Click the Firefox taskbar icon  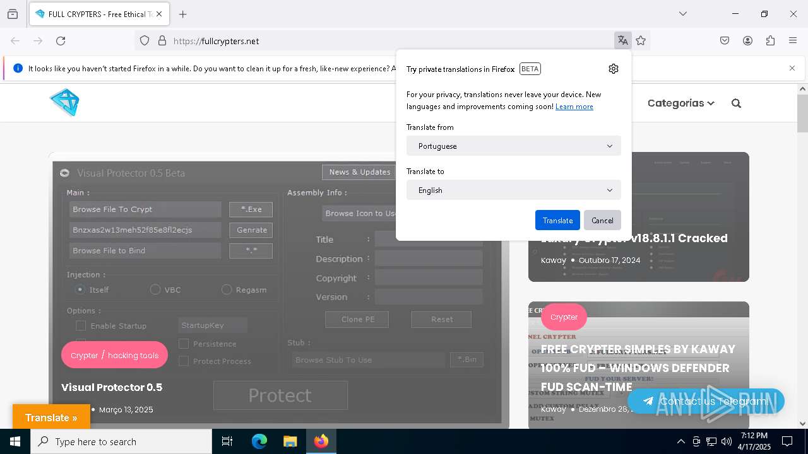(x=321, y=441)
